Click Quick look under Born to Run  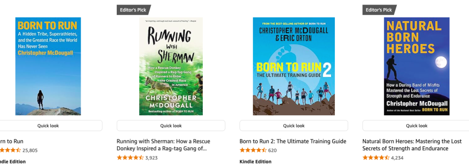pyautogui.click(x=48, y=126)
